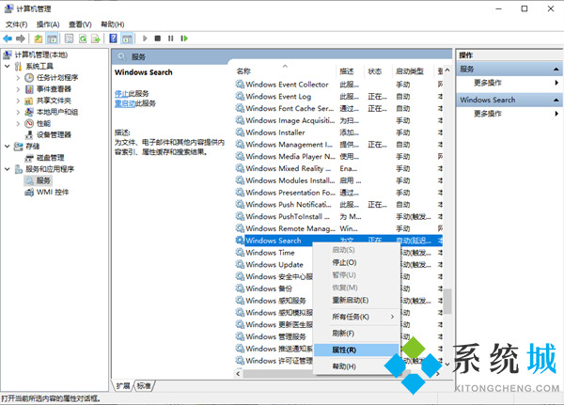Viewport: 564px width, 405px height.
Task: Collapse the 存储 tree node
Action: tap(8, 146)
